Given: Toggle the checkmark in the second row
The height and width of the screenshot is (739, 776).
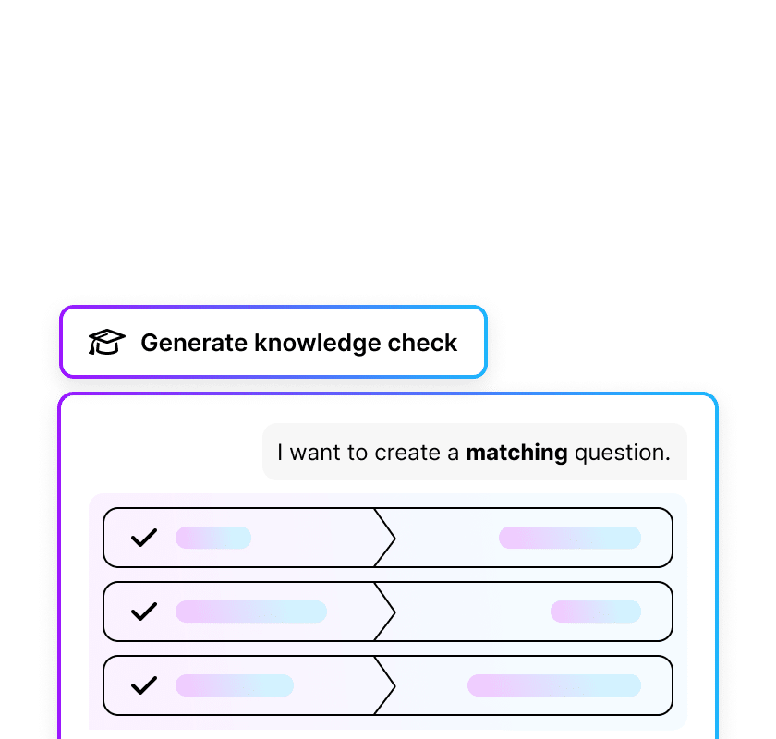Looking at the screenshot, I should pyautogui.click(x=144, y=612).
